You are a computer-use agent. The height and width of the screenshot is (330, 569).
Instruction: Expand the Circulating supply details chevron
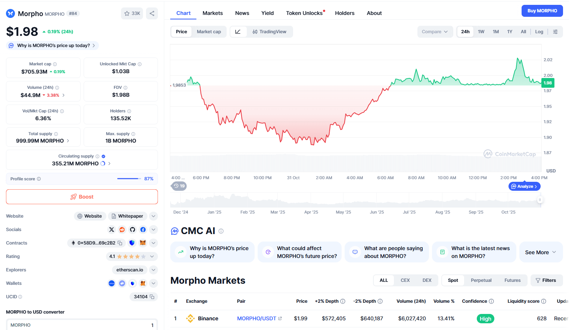click(109, 164)
